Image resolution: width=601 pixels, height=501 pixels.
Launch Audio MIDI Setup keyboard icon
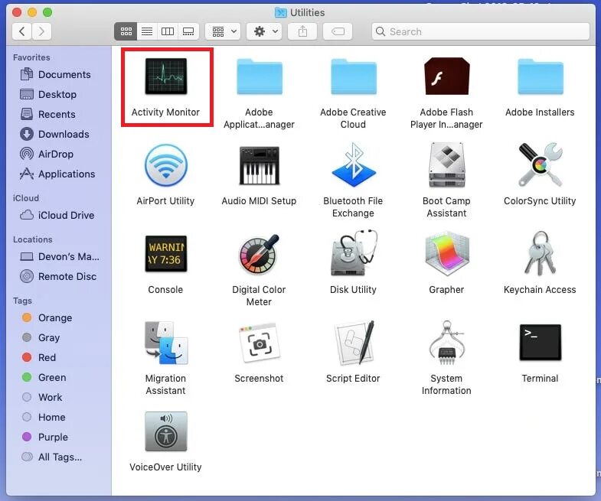pos(259,165)
